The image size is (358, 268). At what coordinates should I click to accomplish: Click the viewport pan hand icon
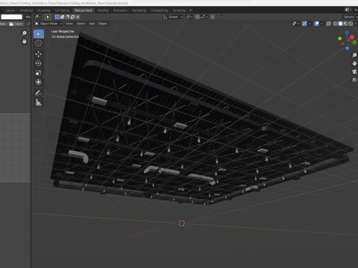tap(354, 63)
